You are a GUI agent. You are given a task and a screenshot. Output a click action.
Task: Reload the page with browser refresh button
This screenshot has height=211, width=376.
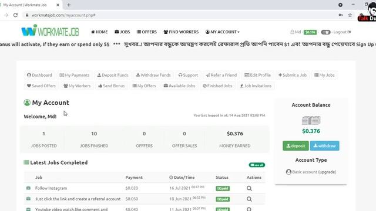pyautogui.click(x=16, y=15)
